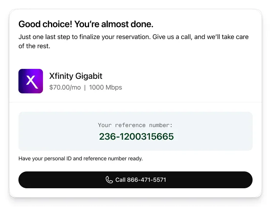Click the Xfinity Gigabit plan name
The image size is (271, 207).
click(76, 76)
